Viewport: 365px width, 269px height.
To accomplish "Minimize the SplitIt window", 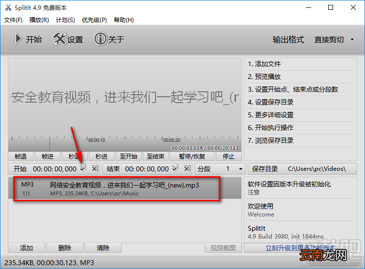I will pos(309,7).
